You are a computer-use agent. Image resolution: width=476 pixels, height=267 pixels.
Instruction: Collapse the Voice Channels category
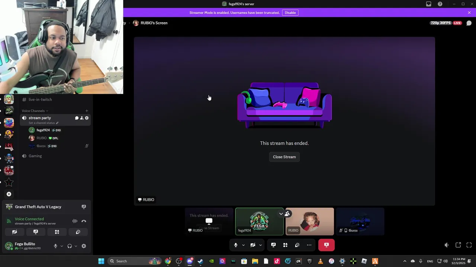(35, 111)
